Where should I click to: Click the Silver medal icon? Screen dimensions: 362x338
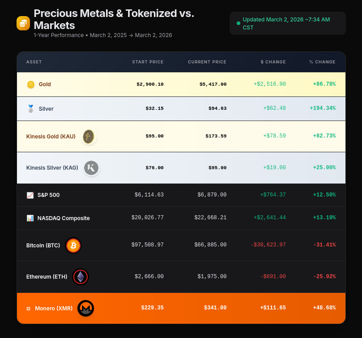[x=30, y=108]
